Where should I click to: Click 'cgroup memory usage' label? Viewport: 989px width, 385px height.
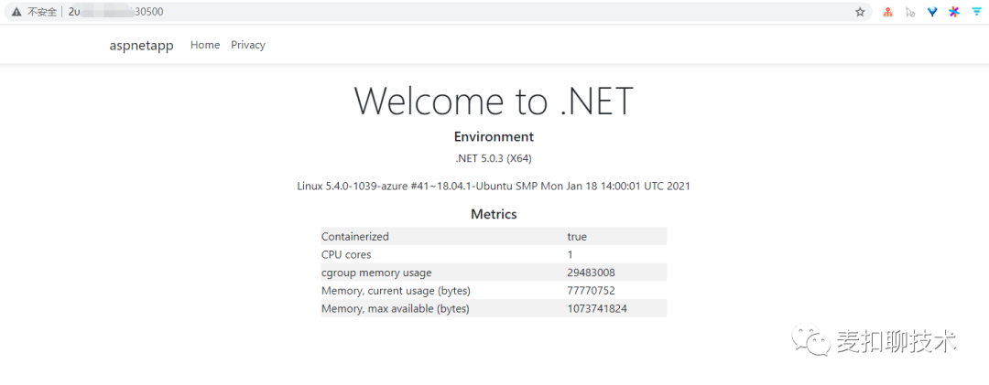(x=376, y=273)
